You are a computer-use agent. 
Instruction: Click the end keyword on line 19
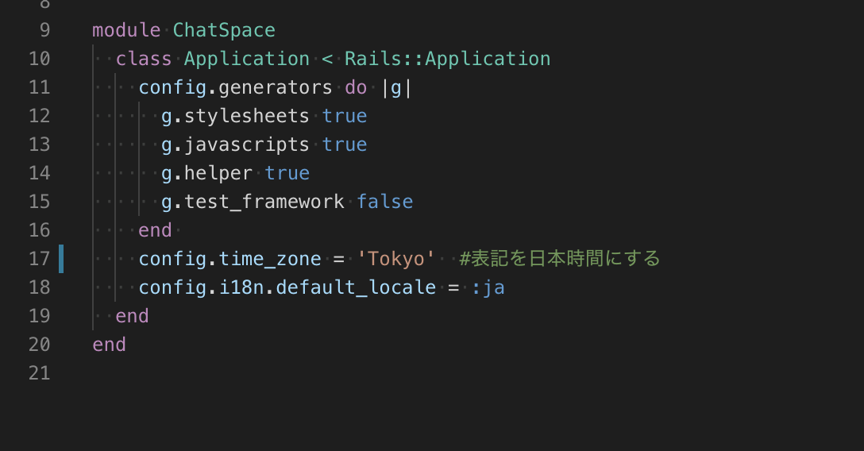132,316
